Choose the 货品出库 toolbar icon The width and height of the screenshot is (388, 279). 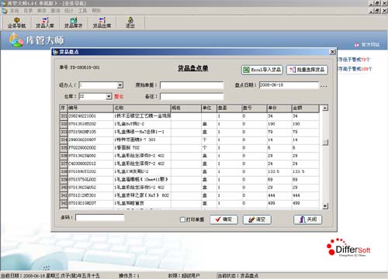102,22
